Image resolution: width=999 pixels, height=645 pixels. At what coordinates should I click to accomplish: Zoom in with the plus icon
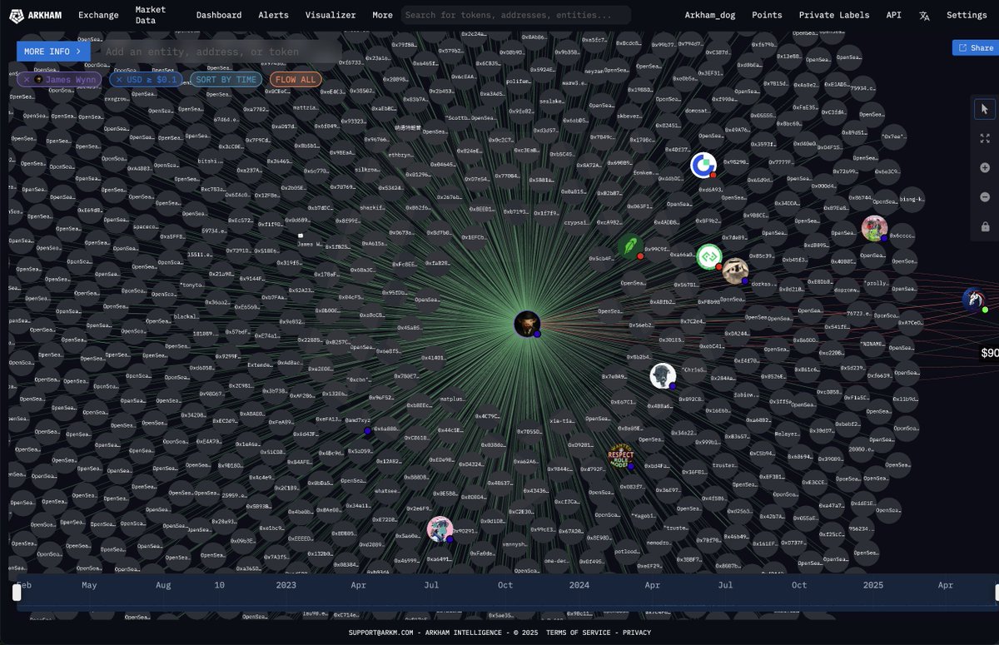(x=985, y=167)
